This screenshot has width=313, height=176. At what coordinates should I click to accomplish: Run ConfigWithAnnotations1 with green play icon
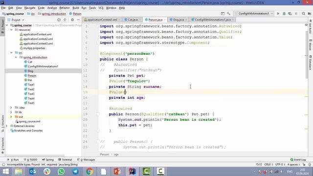coord(278,14)
